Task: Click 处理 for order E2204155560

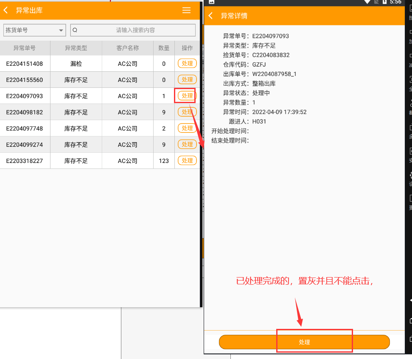Action: (x=187, y=80)
